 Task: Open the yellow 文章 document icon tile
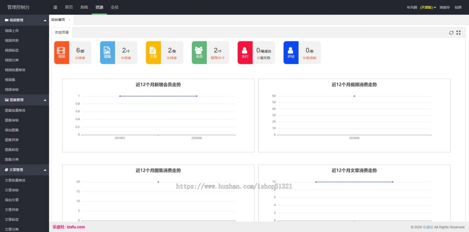click(153, 53)
